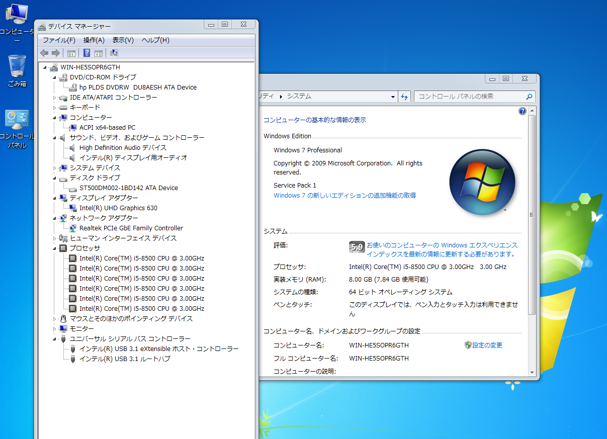Open 'Windows 7 の新しいエディションの追加機能の取得' link
The width and height of the screenshot is (607, 439).
click(344, 196)
